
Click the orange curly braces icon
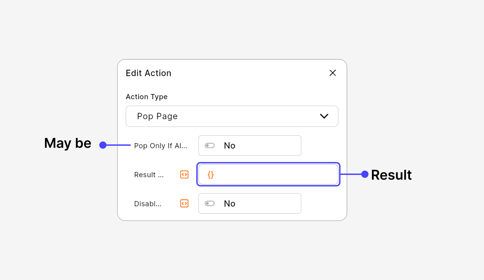pos(211,175)
